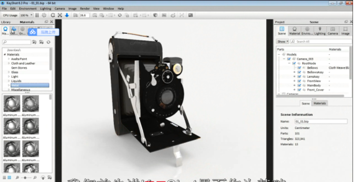Select the Metal material category

[x=29, y=85]
